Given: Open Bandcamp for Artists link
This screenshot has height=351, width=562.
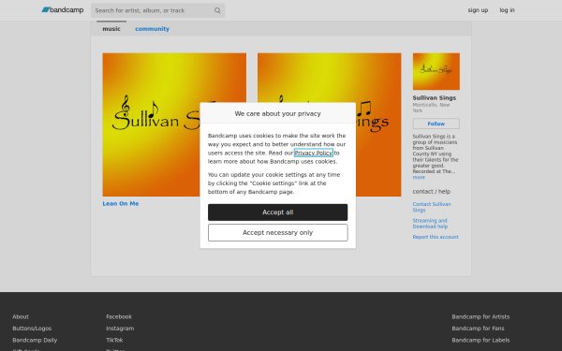Looking at the screenshot, I should (481, 316).
